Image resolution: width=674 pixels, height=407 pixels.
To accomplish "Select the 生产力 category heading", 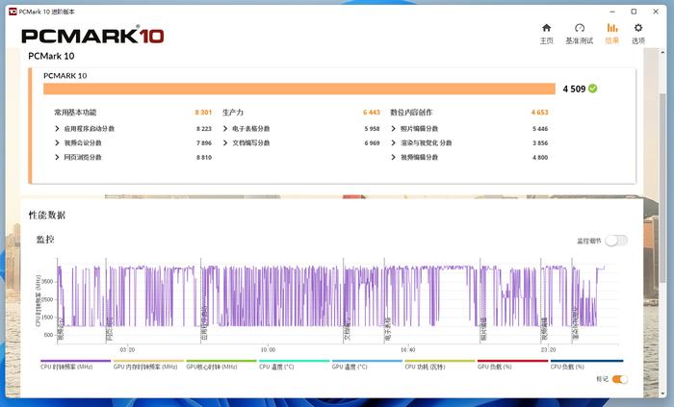I will (233, 113).
